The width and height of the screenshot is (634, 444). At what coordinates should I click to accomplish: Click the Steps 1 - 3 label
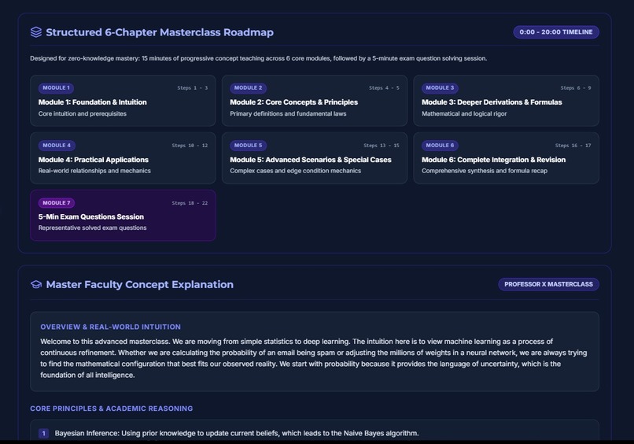[x=193, y=88]
